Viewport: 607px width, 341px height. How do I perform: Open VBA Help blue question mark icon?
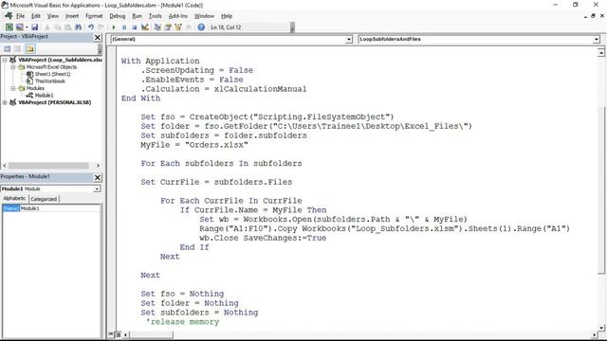click(x=201, y=27)
